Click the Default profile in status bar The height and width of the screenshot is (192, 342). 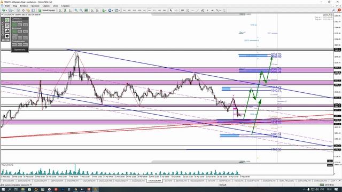click(223, 185)
